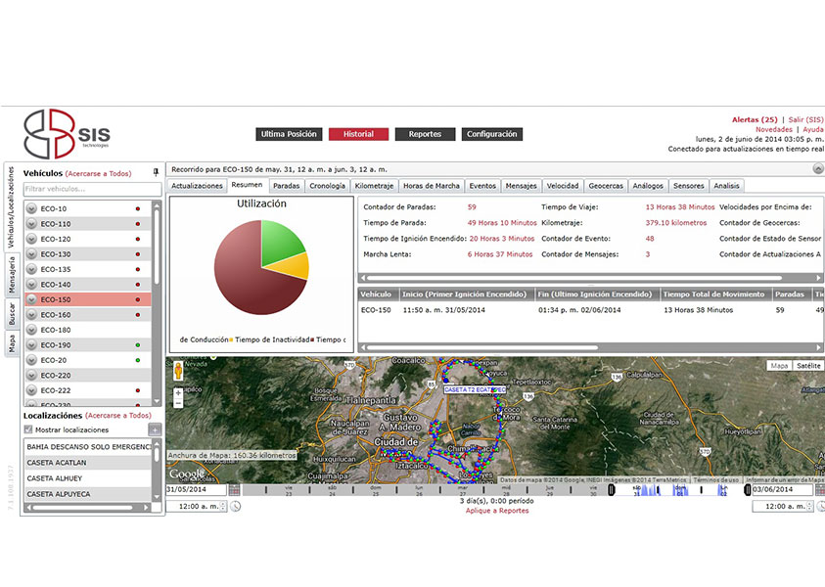Image resolution: width=825 pixels, height=587 pixels.
Task: Open the Configuración section
Action: 492,134
